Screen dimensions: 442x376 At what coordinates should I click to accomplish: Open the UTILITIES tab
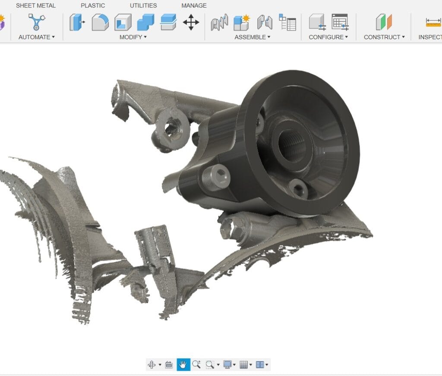tap(143, 6)
